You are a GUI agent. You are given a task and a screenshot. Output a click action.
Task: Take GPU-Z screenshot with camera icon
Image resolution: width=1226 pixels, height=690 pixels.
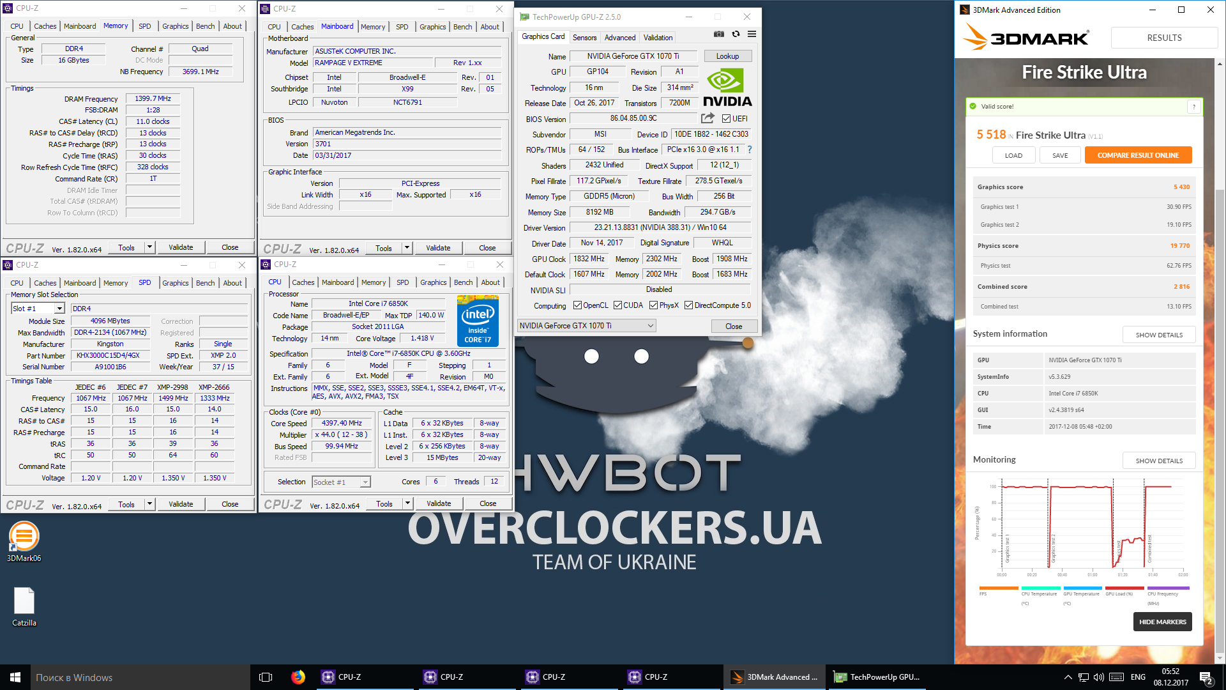point(719,34)
